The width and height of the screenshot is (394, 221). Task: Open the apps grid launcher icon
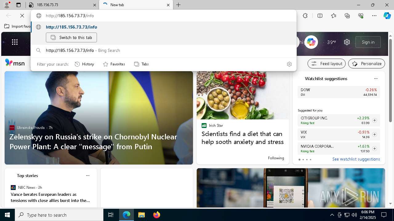pos(15,42)
